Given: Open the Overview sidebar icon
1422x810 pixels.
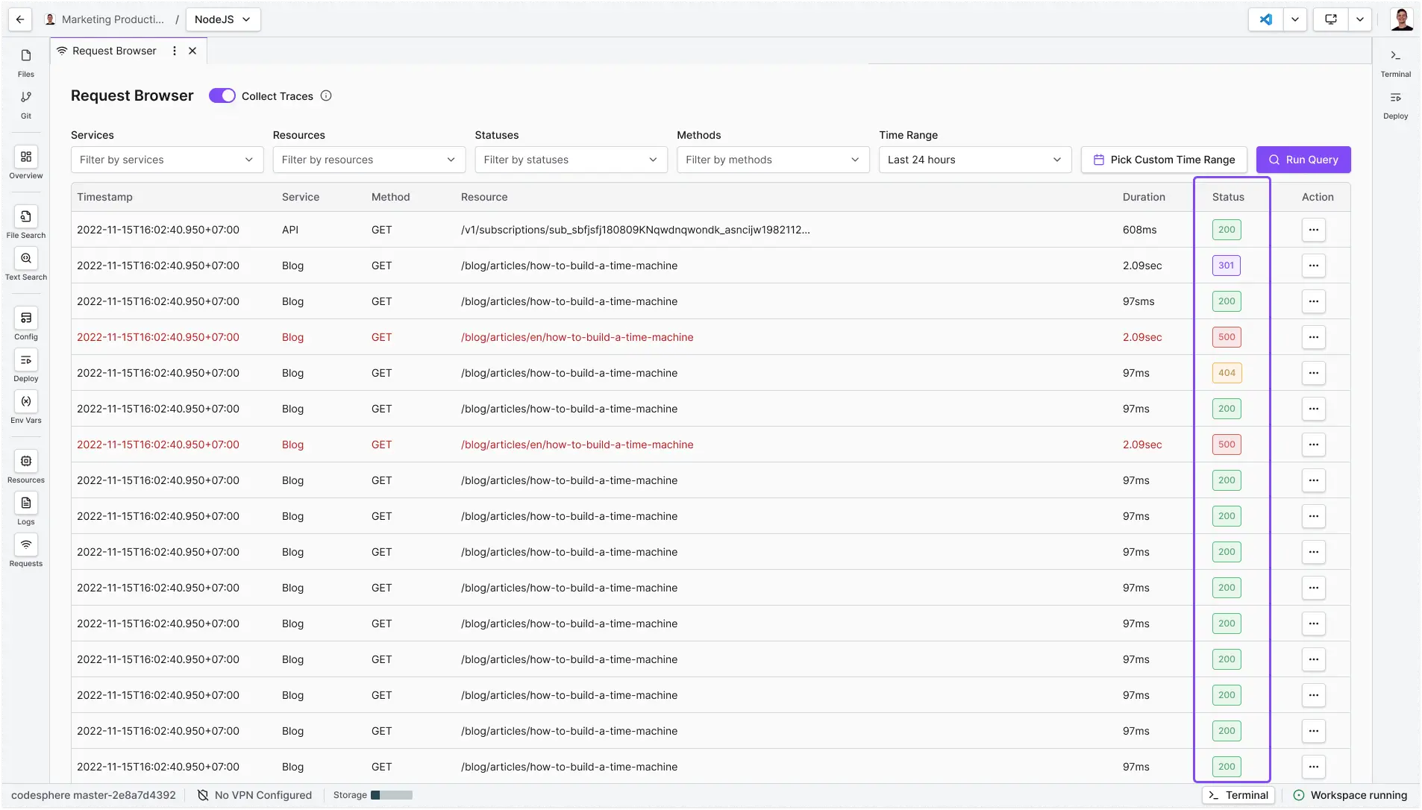Looking at the screenshot, I should [26, 163].
